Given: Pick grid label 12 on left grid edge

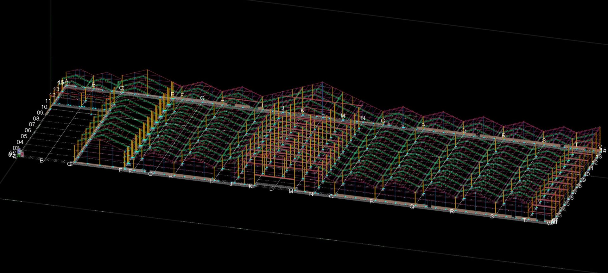Looking at the screenshot, I should click(52, 95).
